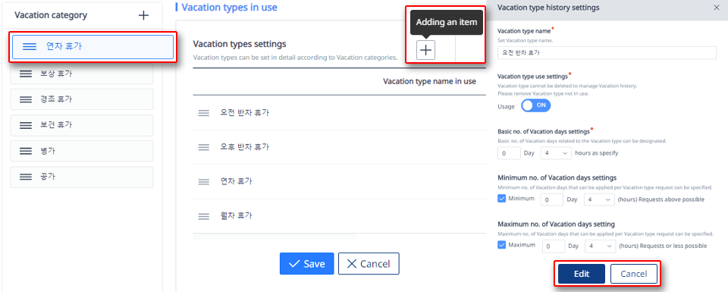The image size is (728, 292).
Task: Open the Maximum hours dropdown
Action: [x=600, y=246]
